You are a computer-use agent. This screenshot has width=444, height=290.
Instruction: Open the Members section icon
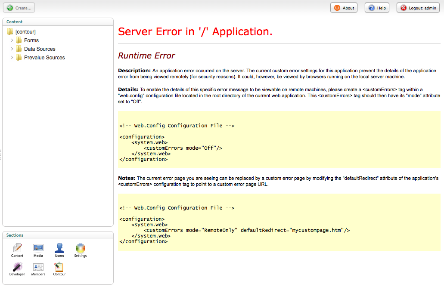pos(38,267)
